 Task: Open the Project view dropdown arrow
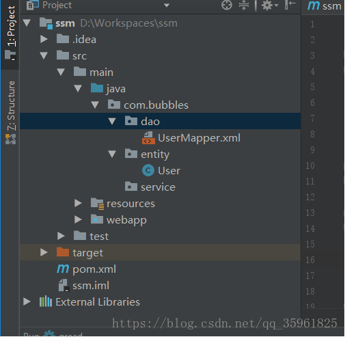click(x=167, y=5)
